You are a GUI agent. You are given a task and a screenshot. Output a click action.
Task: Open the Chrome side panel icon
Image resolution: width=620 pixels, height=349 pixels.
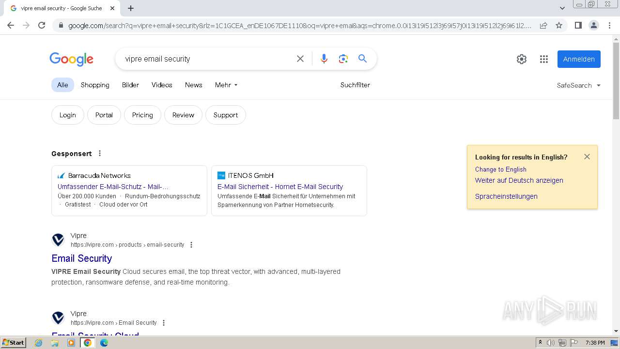tap(578, 25)
